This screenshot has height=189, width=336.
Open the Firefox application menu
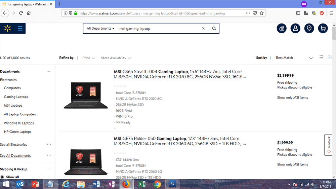point(331,13)
